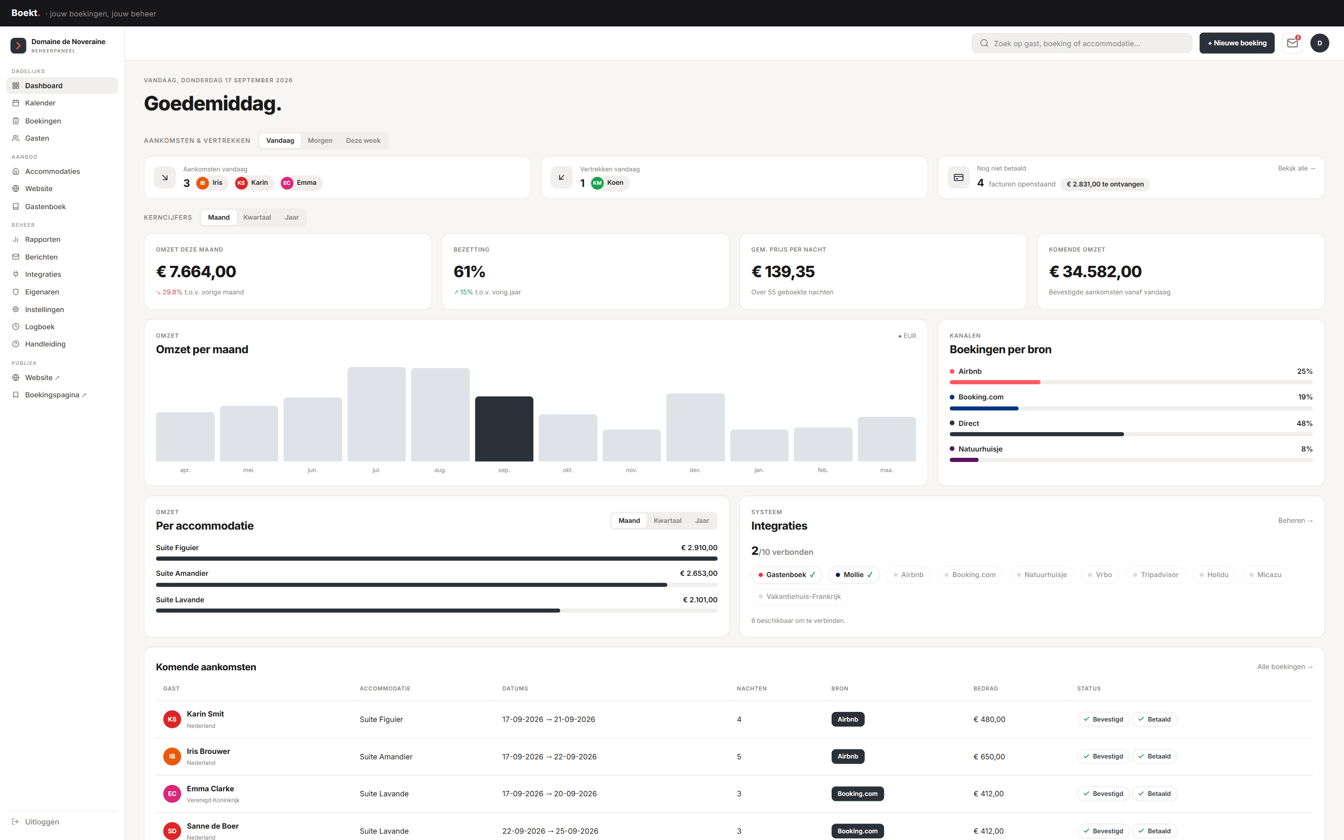Open Rapporten in the sidebar
This screenshot has height=840, width=1344.
[x=62, y=239]
